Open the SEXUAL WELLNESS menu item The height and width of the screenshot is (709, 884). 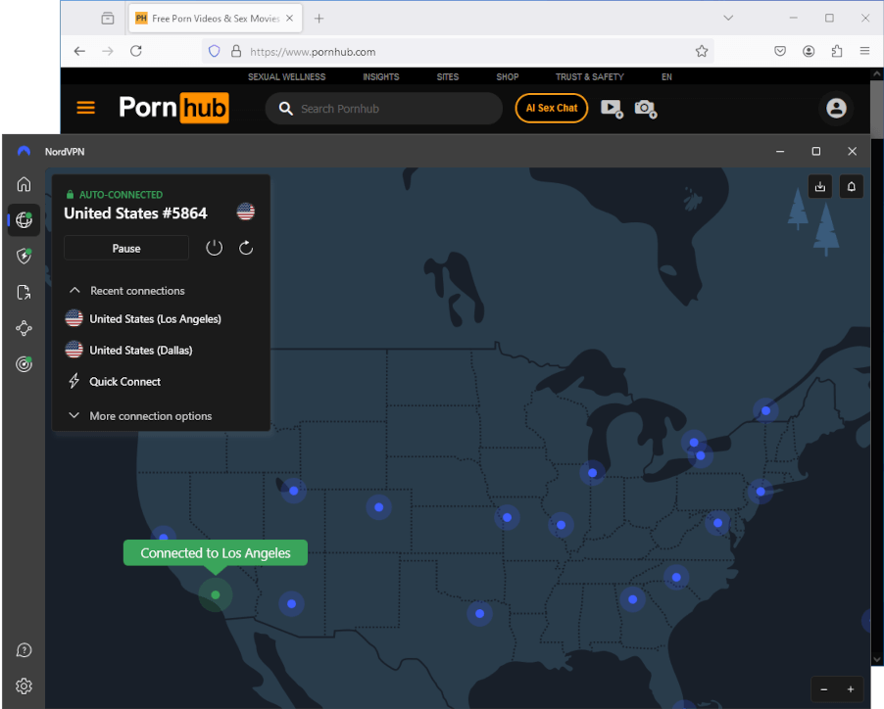[286, 76]
